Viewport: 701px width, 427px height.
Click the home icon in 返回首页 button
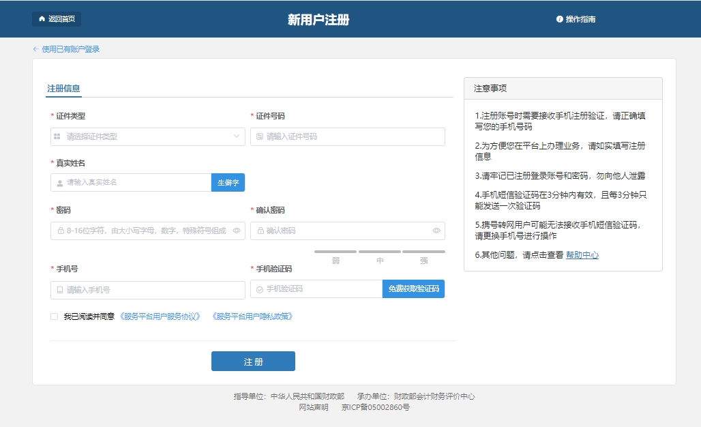[x=42, y=19]
